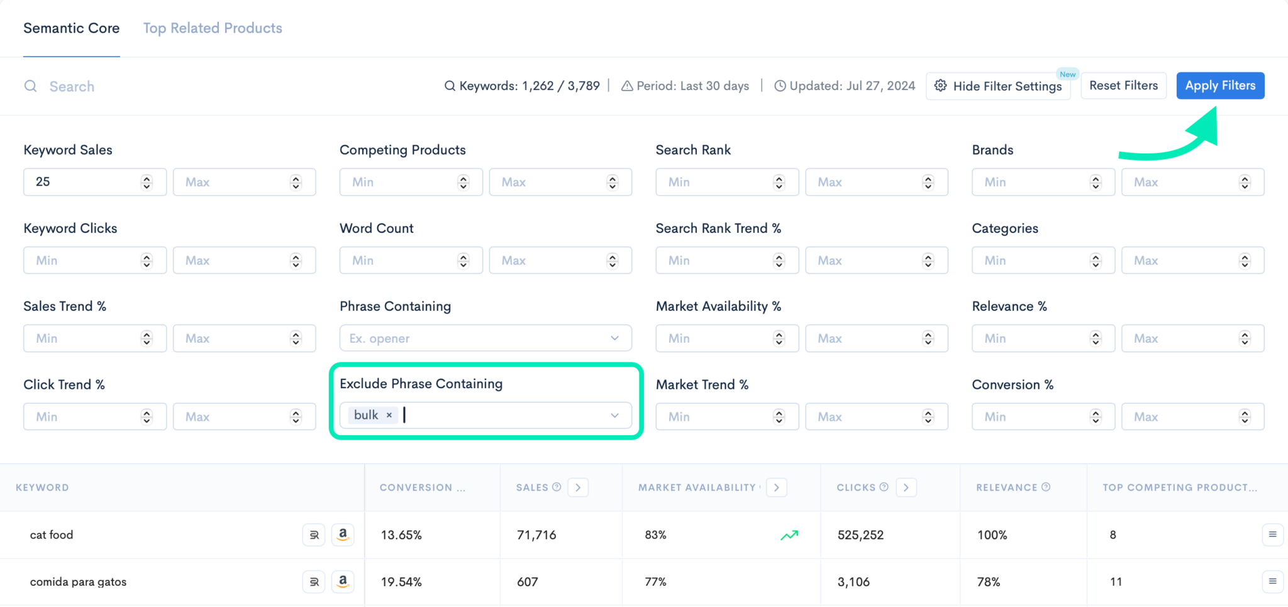1288x607 pixels.
Task: Switch to the Top Related Products tab
Action: (x=212, y=28)
